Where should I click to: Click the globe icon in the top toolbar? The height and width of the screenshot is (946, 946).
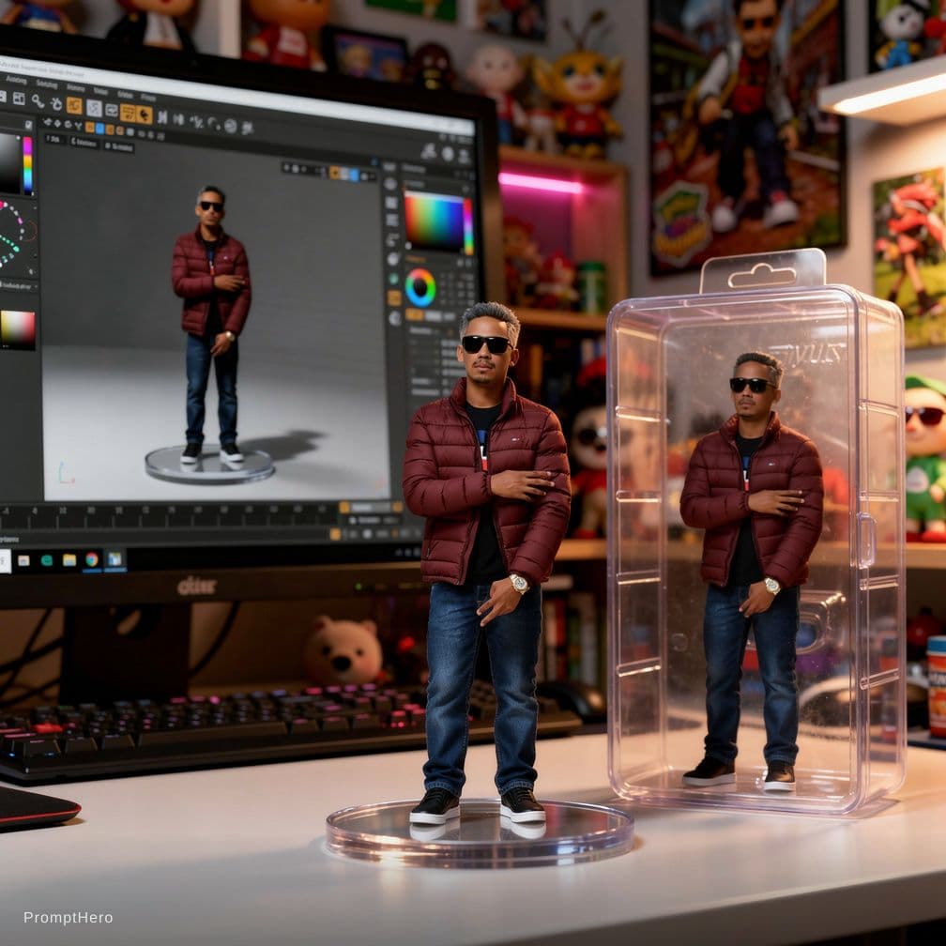tap(231, 126)
